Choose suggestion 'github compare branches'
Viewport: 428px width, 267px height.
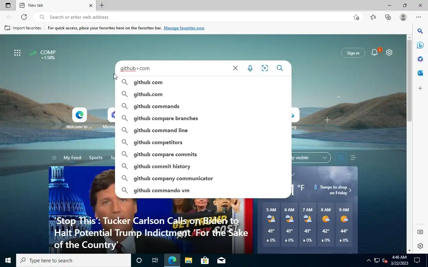[x=203, y=118]
